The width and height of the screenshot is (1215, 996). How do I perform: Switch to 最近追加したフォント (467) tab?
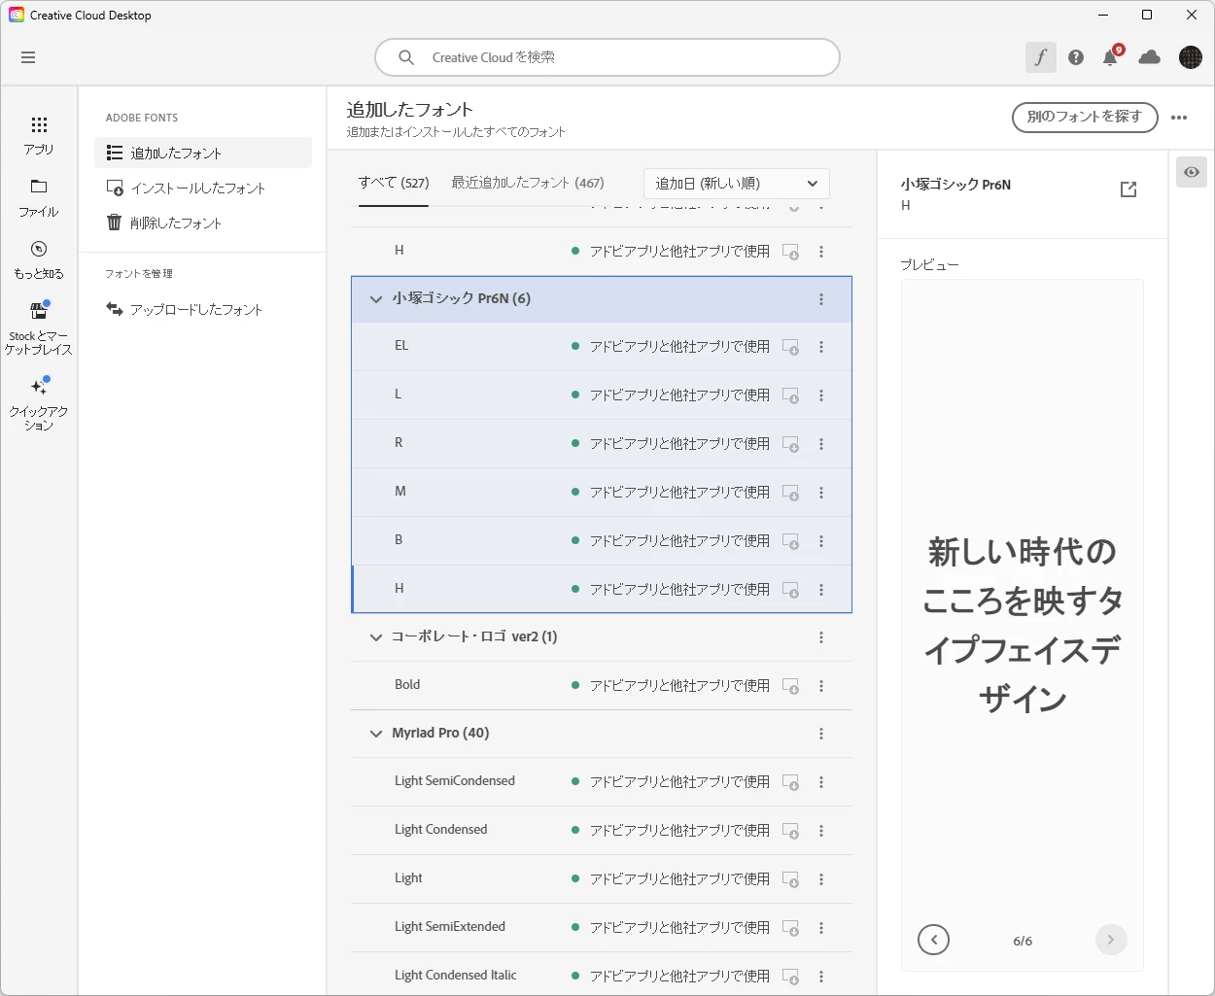(528, 183)
